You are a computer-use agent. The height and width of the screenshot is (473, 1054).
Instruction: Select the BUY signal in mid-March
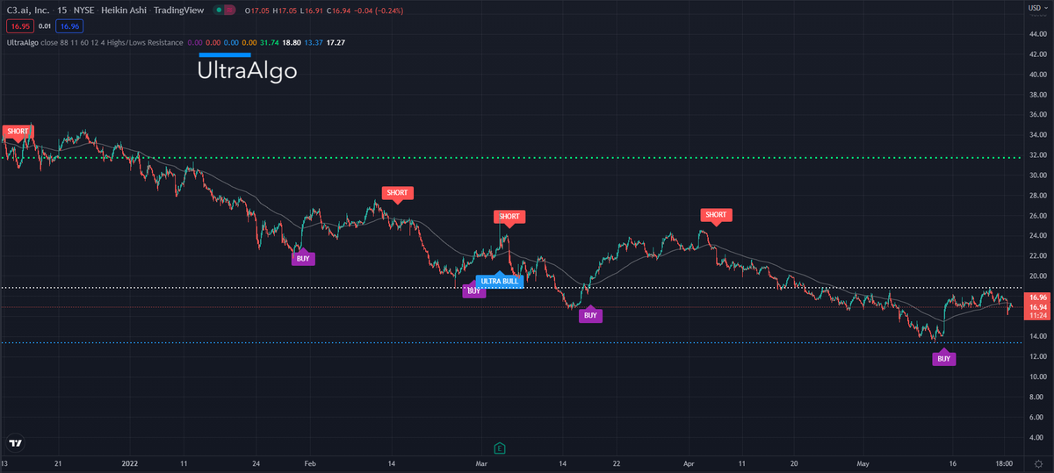pos(591,315)
